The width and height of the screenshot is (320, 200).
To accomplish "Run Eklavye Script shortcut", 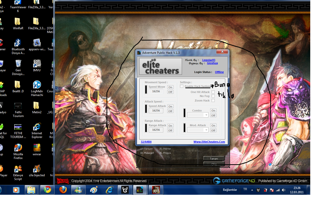I will 18,172.
